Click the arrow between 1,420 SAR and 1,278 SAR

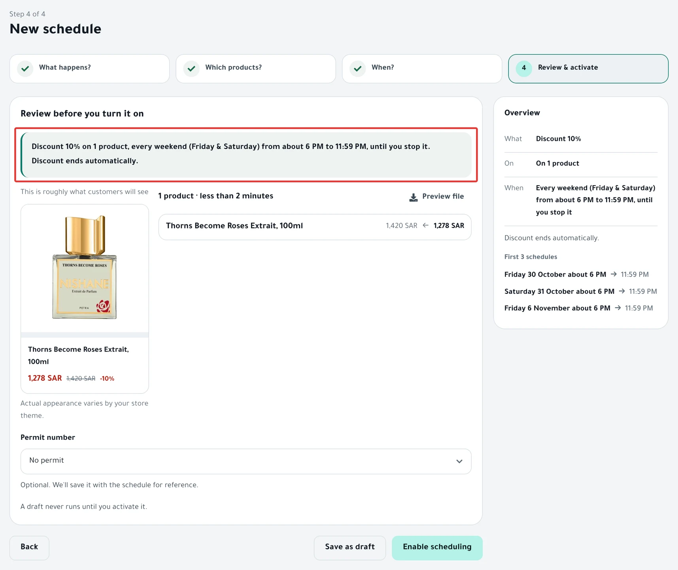click(425, 225)
